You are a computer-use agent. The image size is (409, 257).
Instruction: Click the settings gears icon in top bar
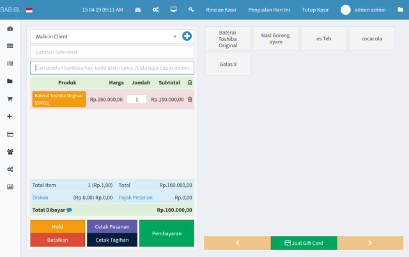(155, 10)
